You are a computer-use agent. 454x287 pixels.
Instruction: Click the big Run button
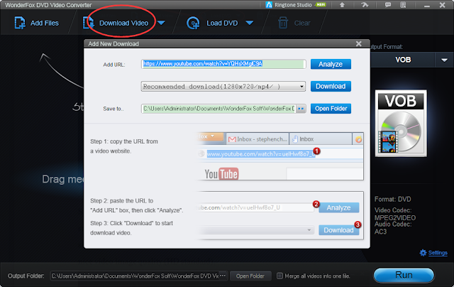coord(404,275)
